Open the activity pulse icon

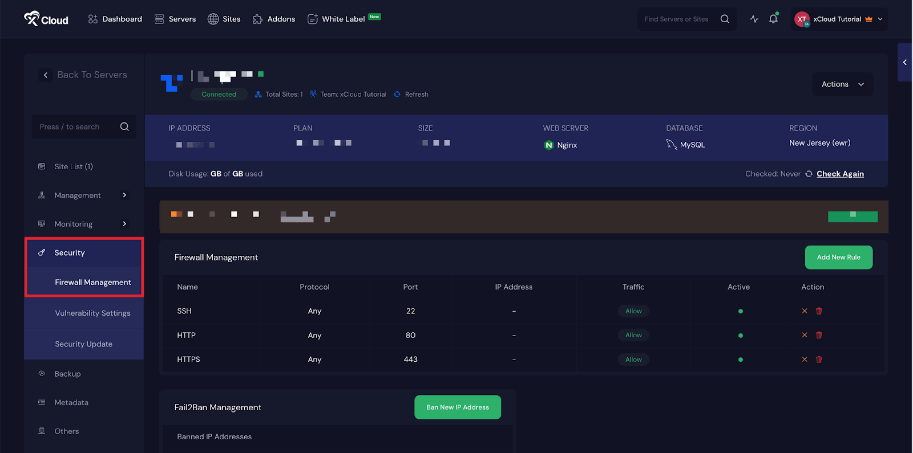pyautogui.click(x=754, y=19)
